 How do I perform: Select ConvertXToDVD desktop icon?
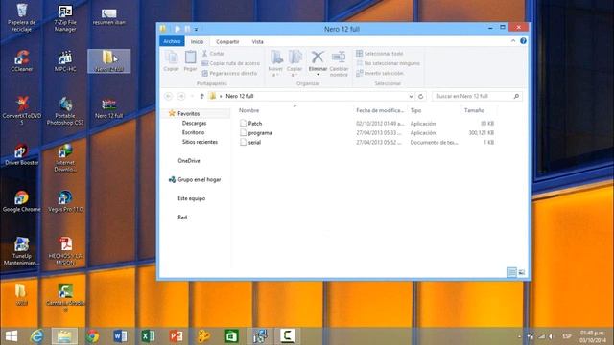(21, 111)
